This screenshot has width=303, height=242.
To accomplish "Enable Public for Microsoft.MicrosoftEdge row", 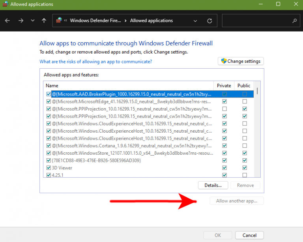I will 245,101.
